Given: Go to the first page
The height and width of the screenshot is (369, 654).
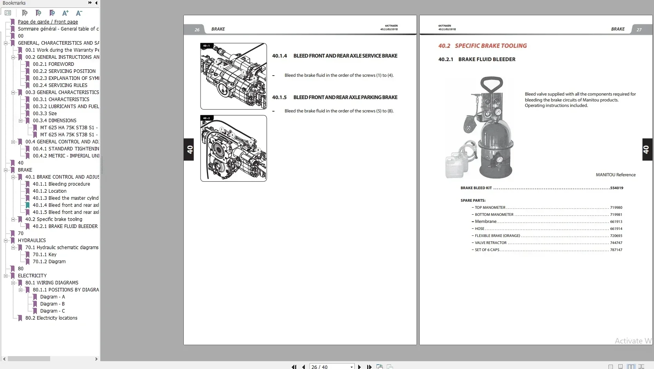Looking at the screenshot, I should [x=294, y=367].
